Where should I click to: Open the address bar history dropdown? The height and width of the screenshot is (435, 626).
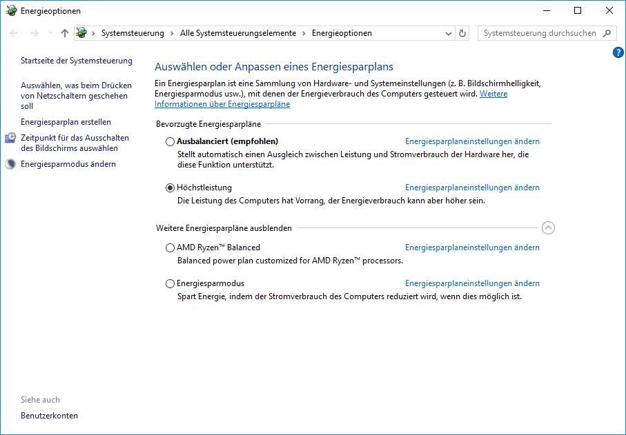(x=449, y=34)
